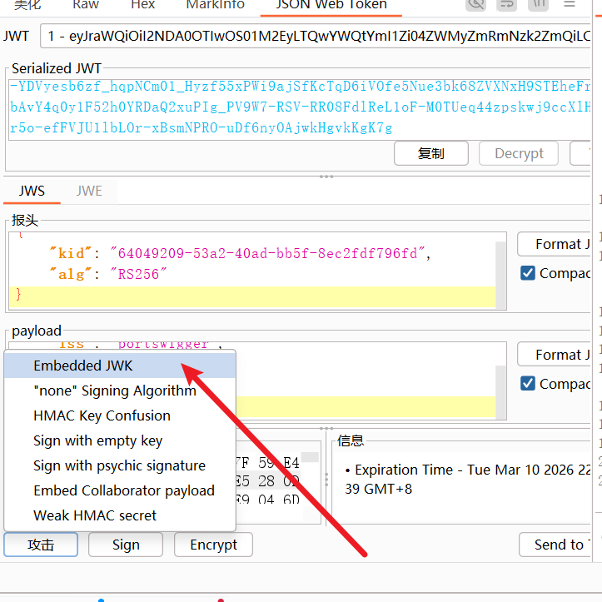This screenshot has height=602, width=602.
Task: Click the 攻击 (attack) button
Action: [x=41, y=545]
